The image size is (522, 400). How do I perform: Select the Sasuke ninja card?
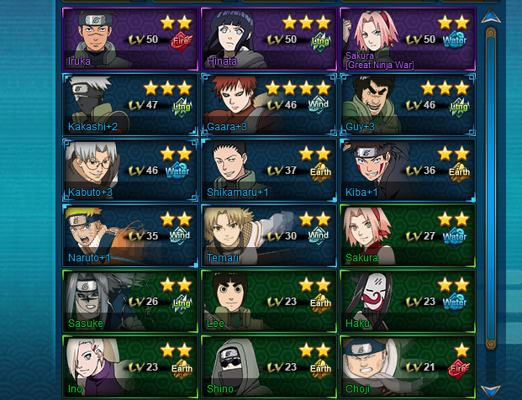(x=130, y=302)
